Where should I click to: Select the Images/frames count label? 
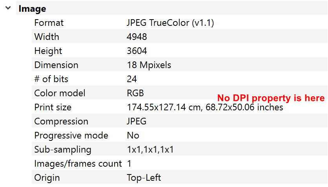(x=78, y=164)
